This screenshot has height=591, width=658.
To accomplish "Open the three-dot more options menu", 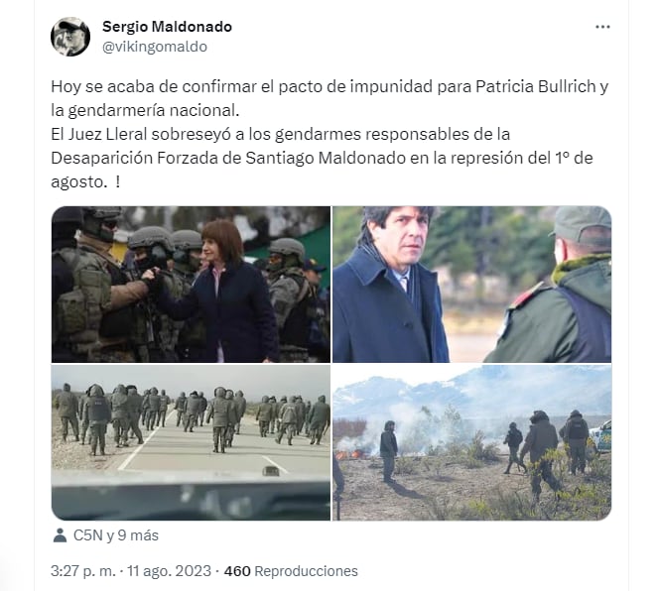I will pos(602,27).
